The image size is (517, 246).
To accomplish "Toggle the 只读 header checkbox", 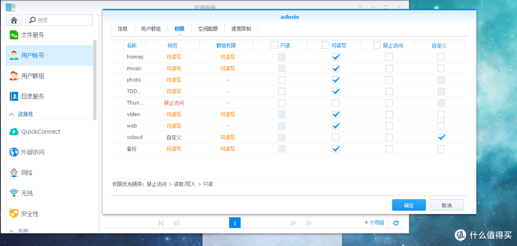I will click(274, 45).
